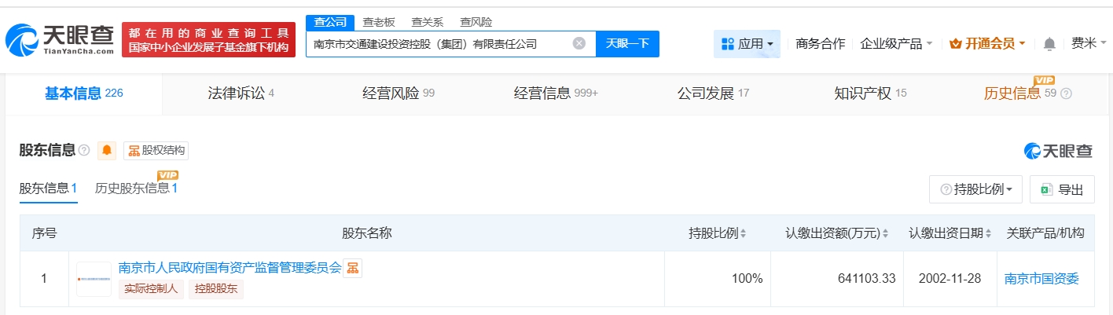Switch to 经营风险 tab
The width and height of the screenshot is (1113, 315).
[x=398, y=93]
